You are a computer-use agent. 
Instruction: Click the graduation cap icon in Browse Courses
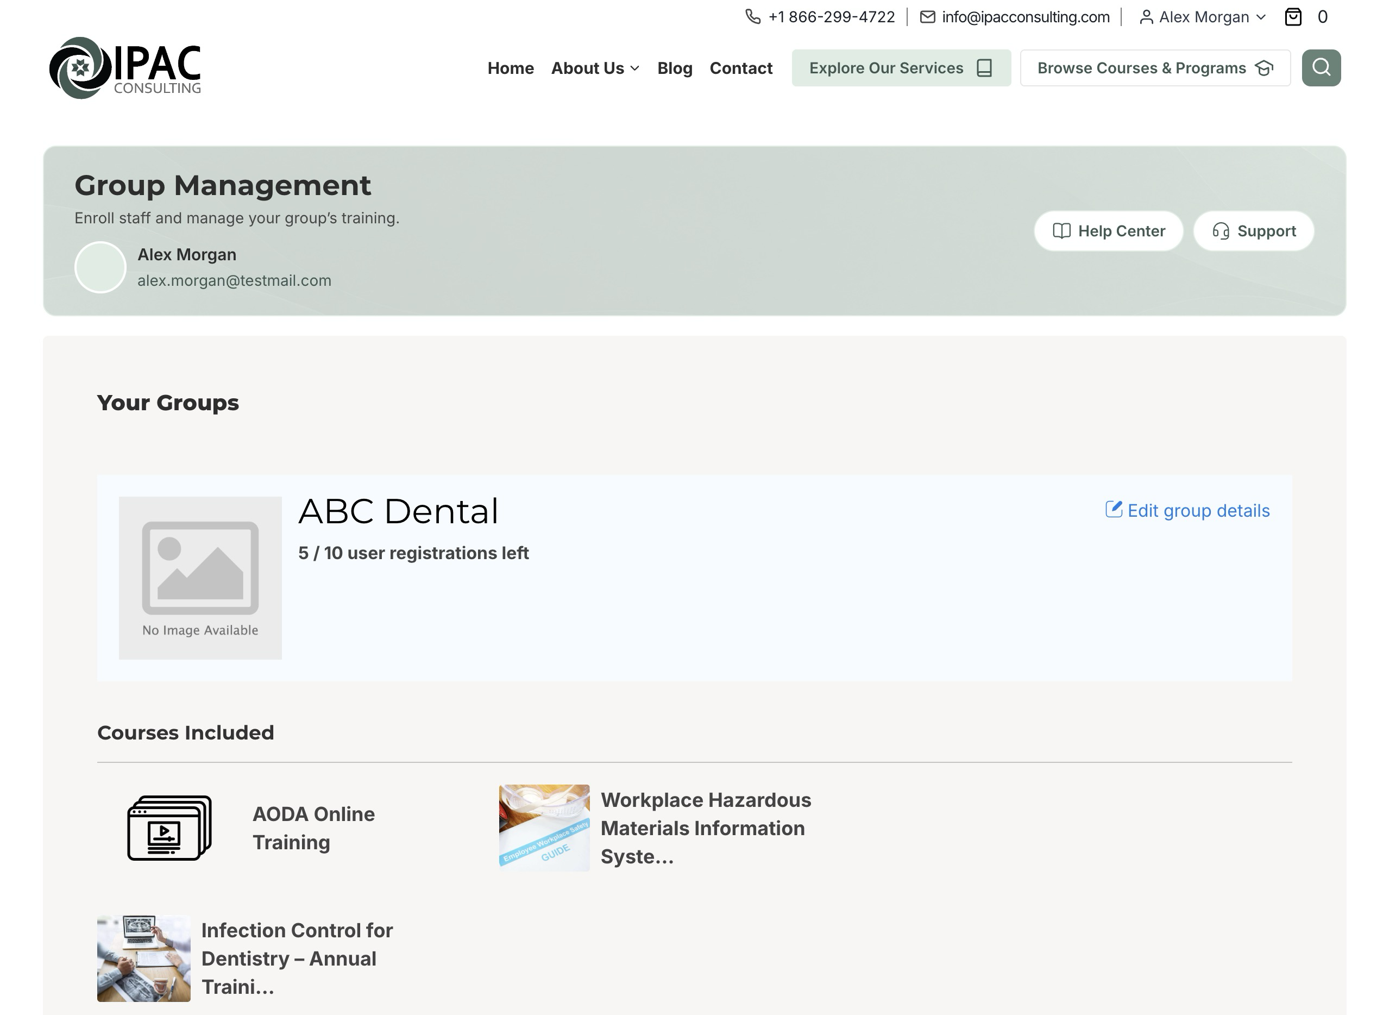pos(1264,67)
